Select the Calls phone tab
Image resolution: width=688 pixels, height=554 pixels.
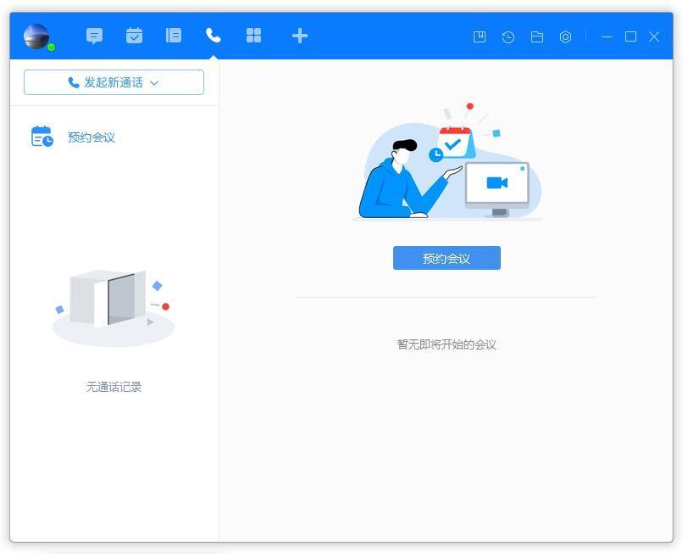(214, 36)
